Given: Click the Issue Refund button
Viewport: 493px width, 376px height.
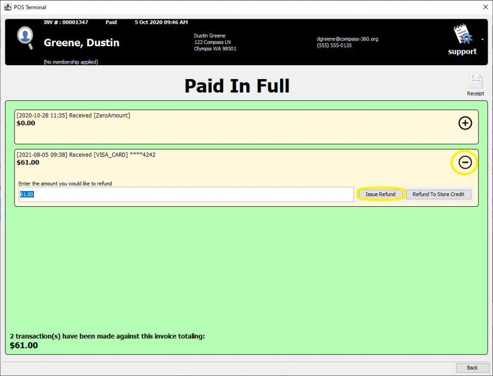Looking at the screenshot, I should 380,194.
